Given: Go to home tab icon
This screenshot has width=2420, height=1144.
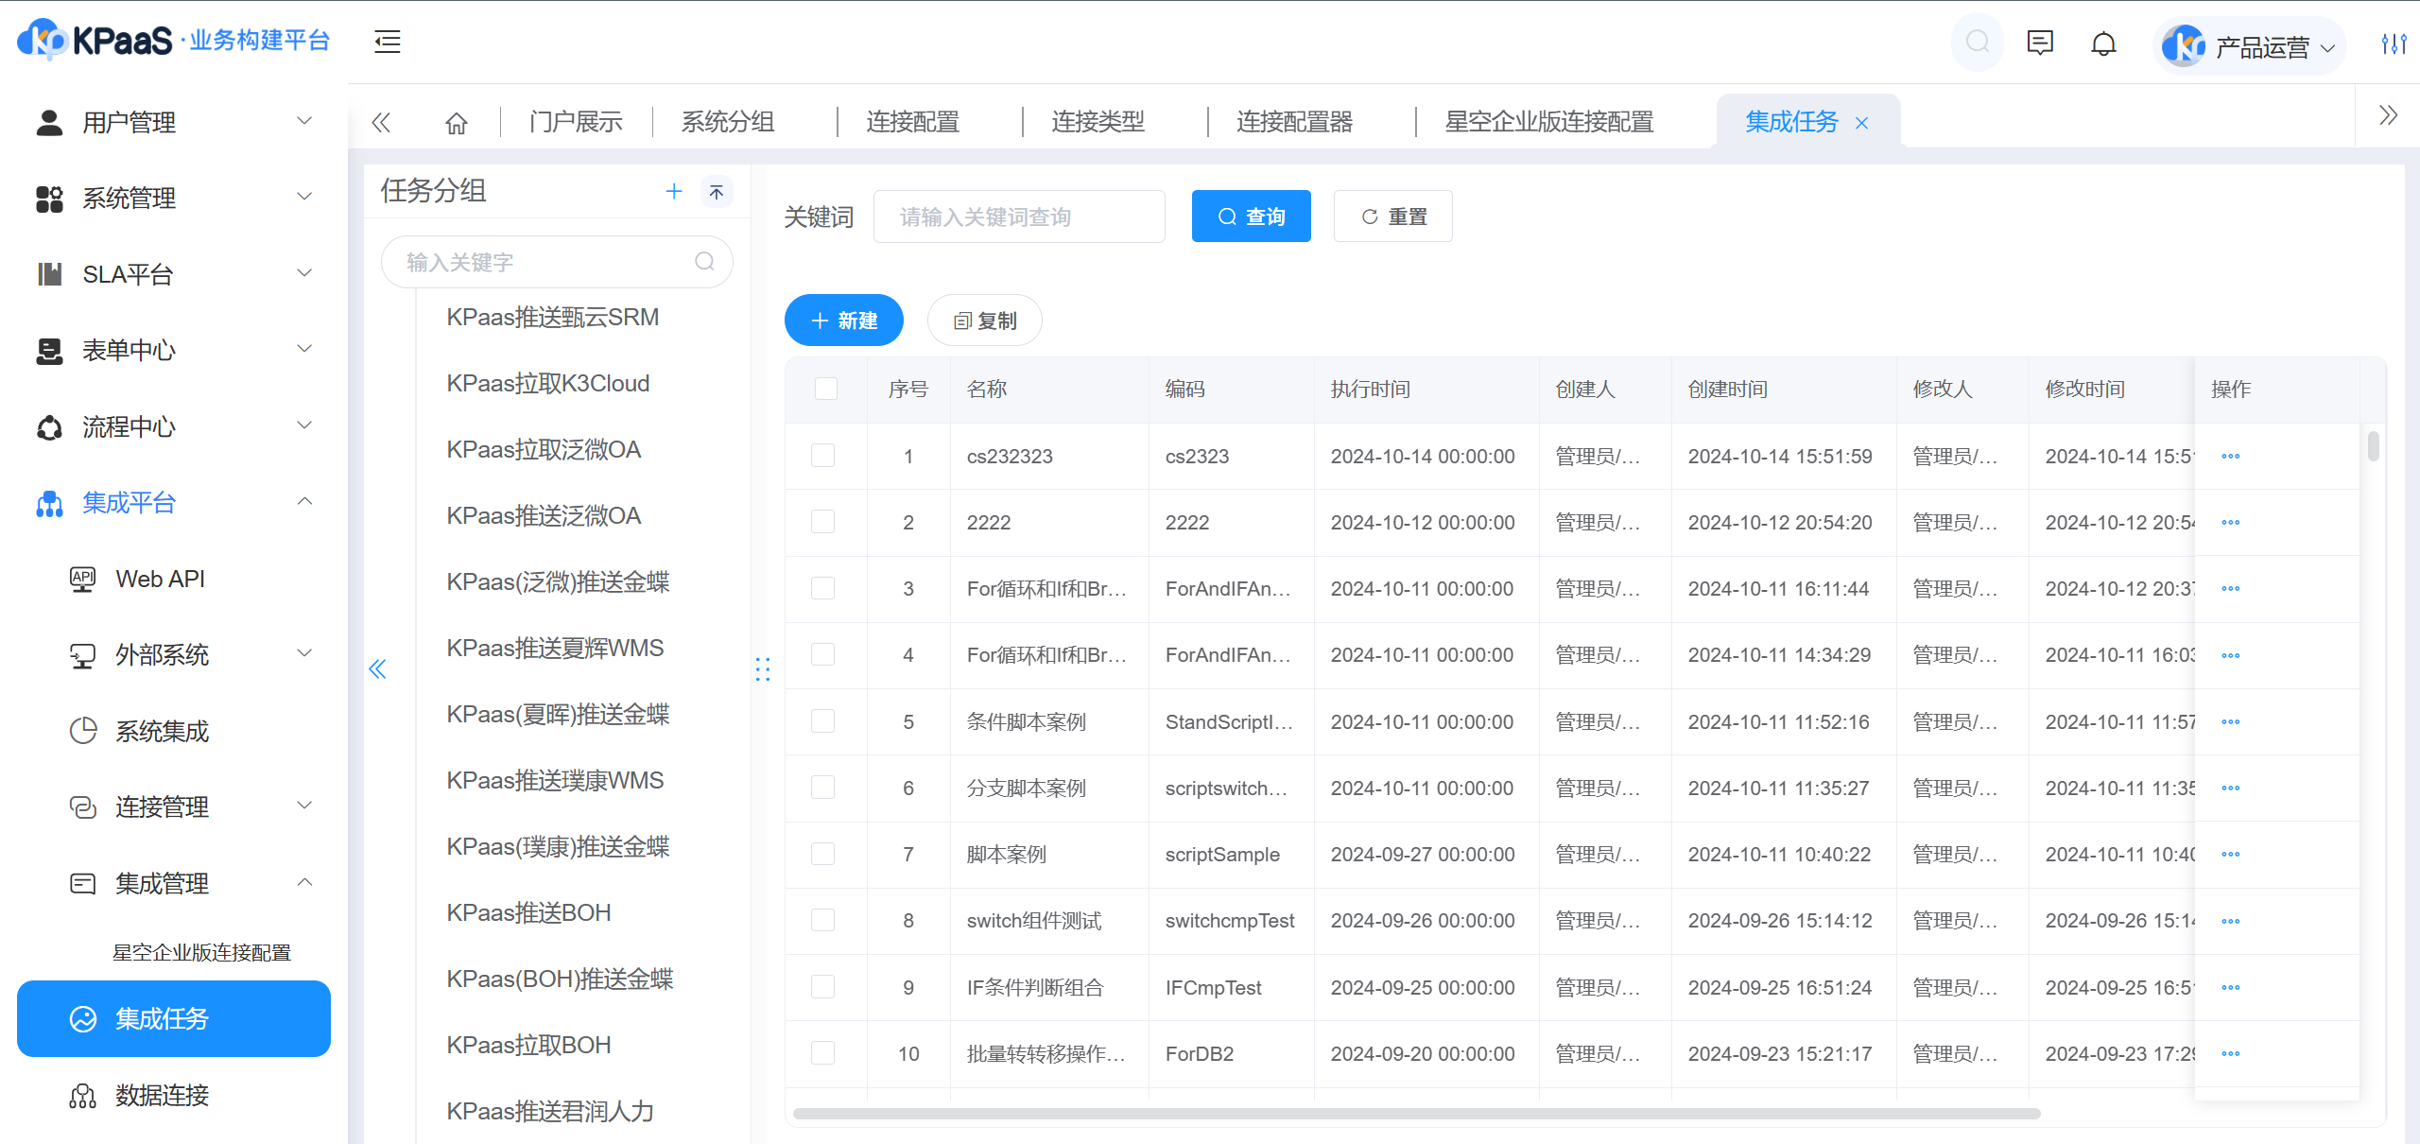Looking at the screenshot, I should [457, 123].
